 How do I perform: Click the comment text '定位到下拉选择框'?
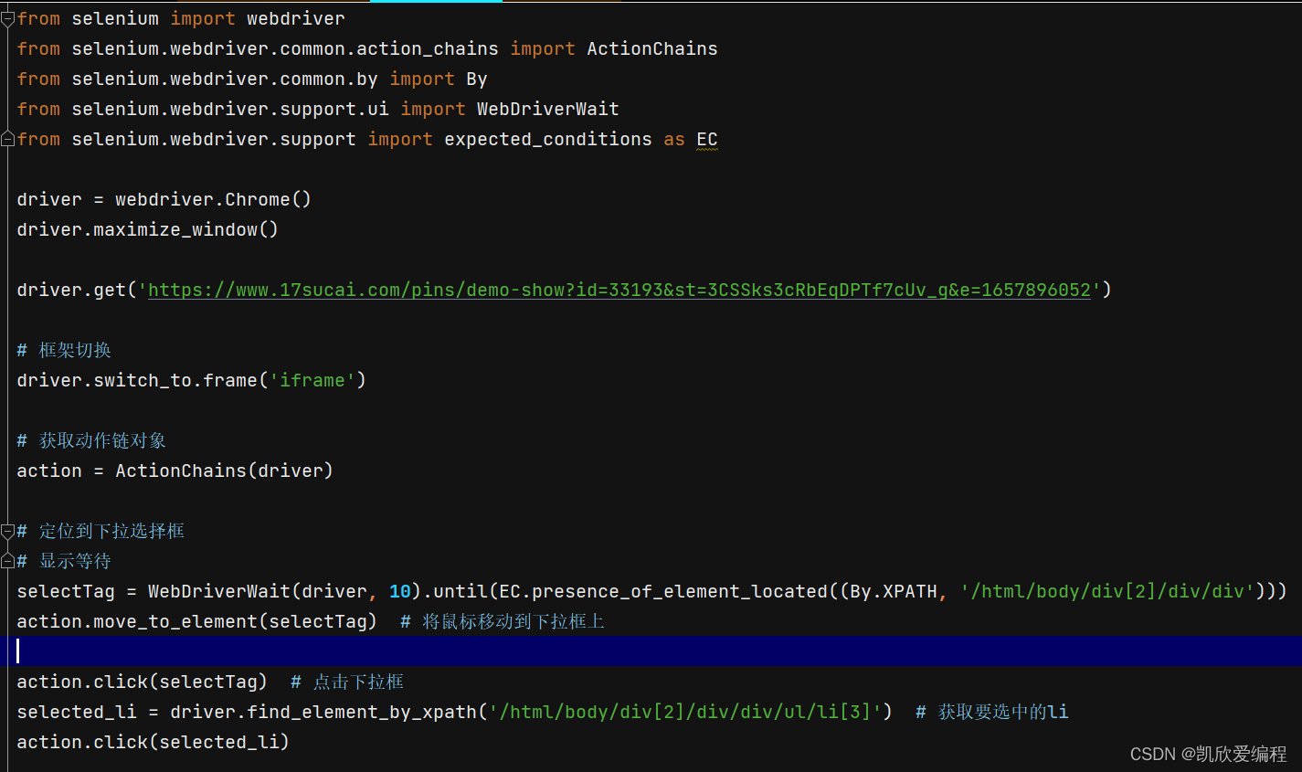click(111, 532)
